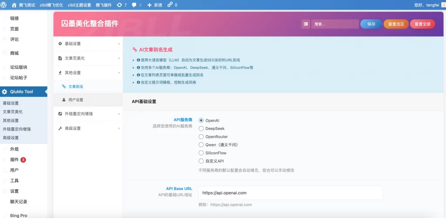Focus the 搜索... settings search field

pos(335,24)
